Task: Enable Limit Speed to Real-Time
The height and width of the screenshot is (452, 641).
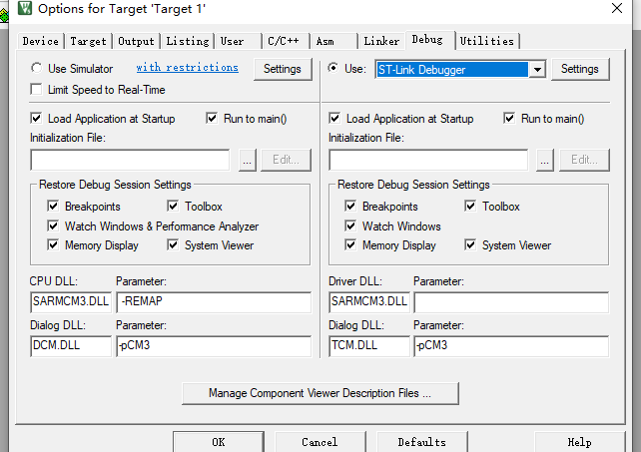Action: 36,90
